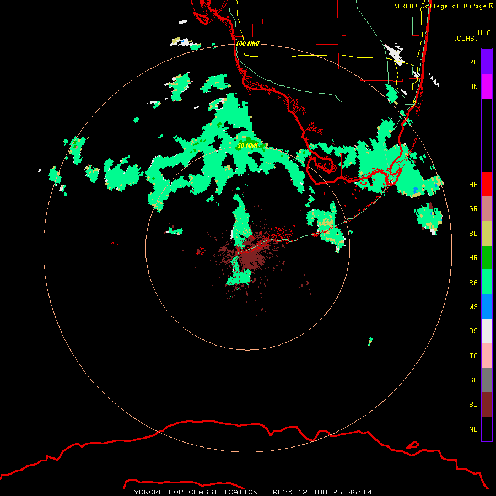Click the 06:14 timestamp
Image resolution: width=496 pixels, height=496 pixels.
359,492
